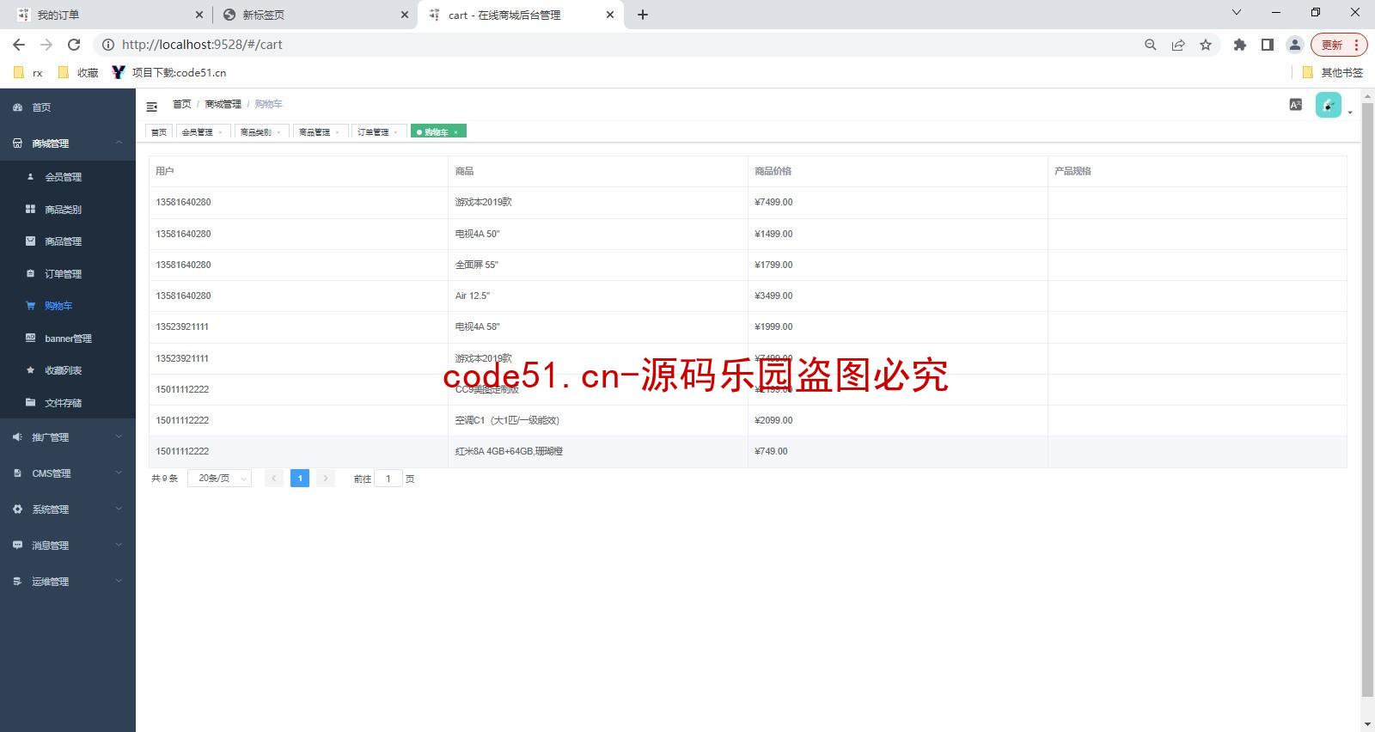
Task: Click the 电视4A 50" product cell
Action: click(x=598, y=234)
